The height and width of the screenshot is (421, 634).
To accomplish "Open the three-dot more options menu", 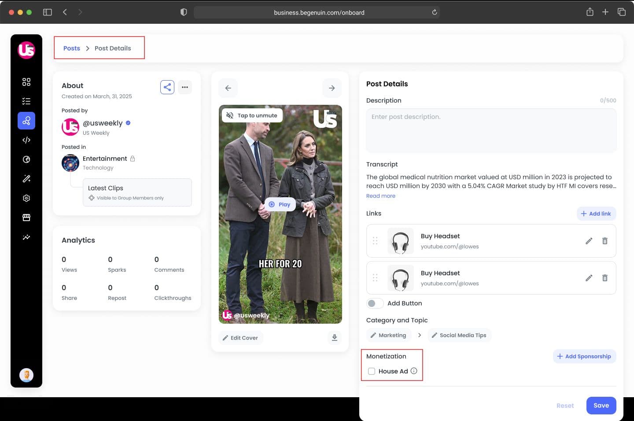I will click(x=185, y=87).
